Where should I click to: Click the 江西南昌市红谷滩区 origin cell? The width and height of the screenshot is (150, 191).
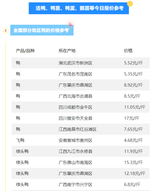pyautogui.click(x=78, y=129)
